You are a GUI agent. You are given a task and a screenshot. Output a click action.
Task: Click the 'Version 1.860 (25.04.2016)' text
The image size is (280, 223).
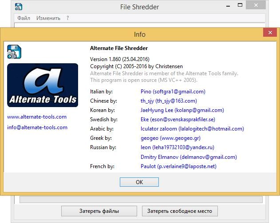tap(120, 59)
